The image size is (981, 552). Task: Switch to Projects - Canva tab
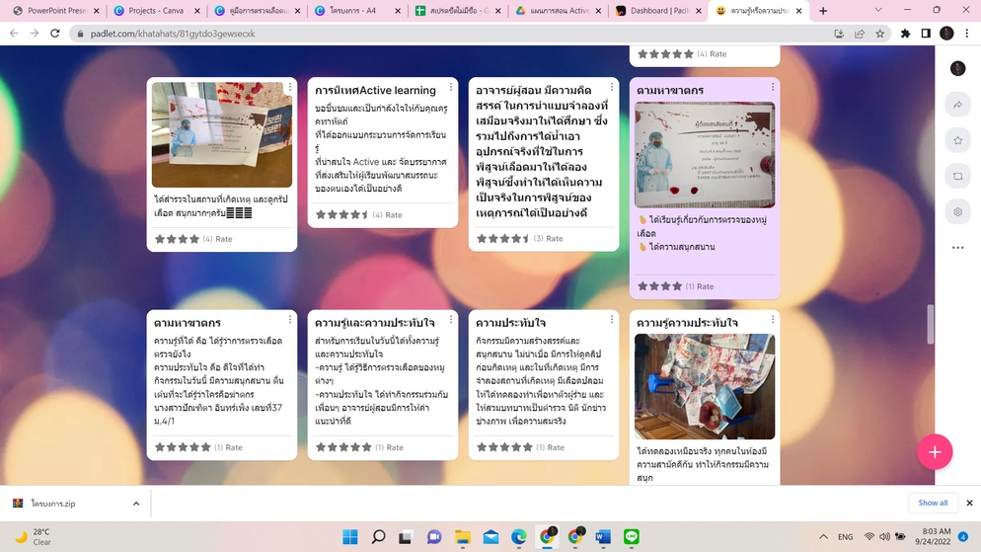coord(156,11)
